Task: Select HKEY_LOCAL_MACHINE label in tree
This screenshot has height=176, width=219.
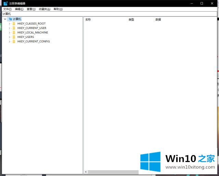Action: [x=33, y=32]
